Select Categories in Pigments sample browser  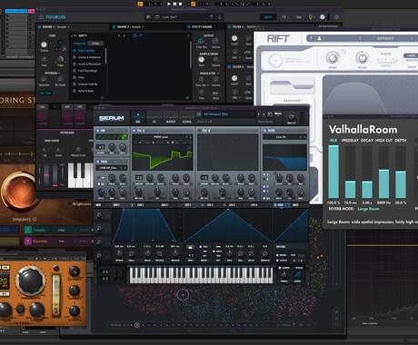click(79, 44)
